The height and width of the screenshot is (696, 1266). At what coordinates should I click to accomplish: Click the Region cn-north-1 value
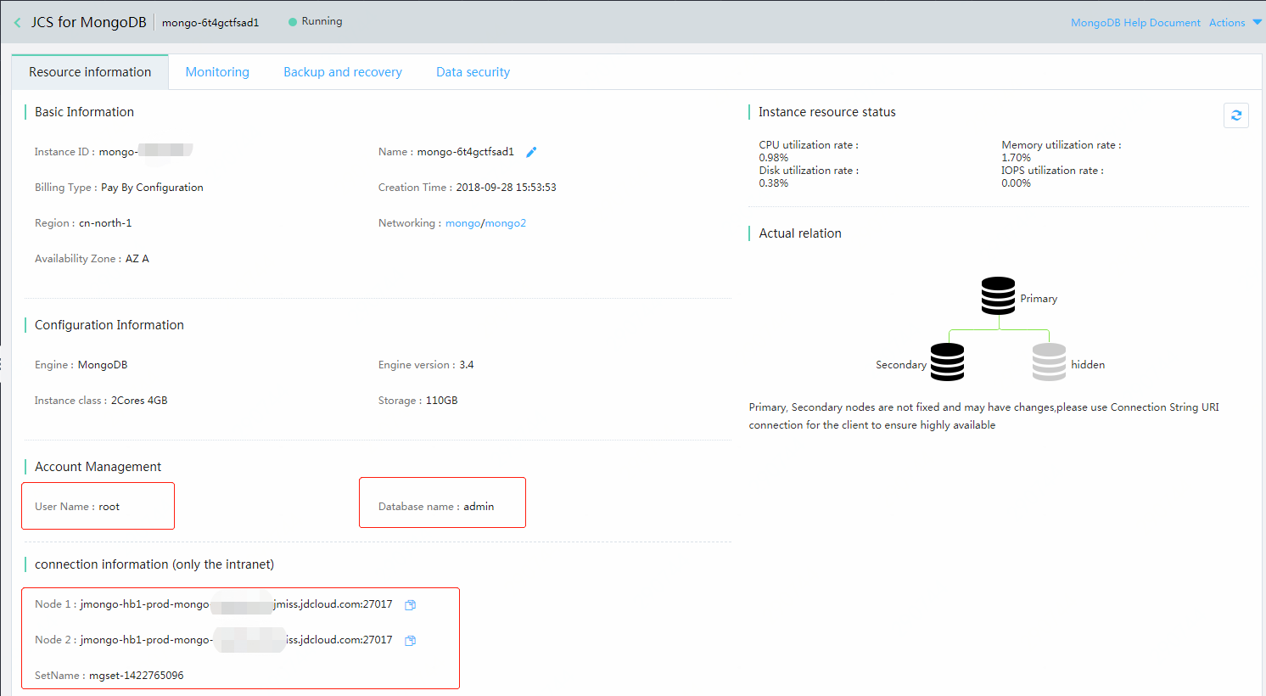click(x=105, y=223)
